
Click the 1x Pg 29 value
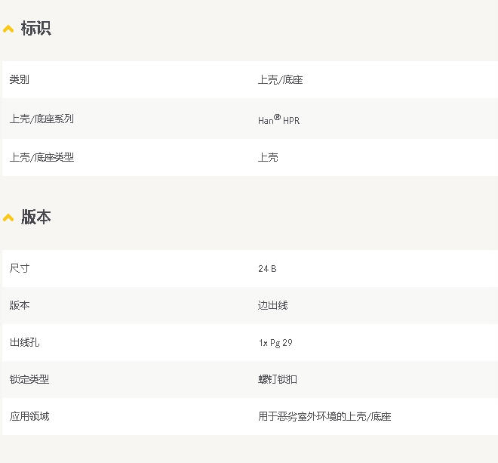(x=275, y=343)
